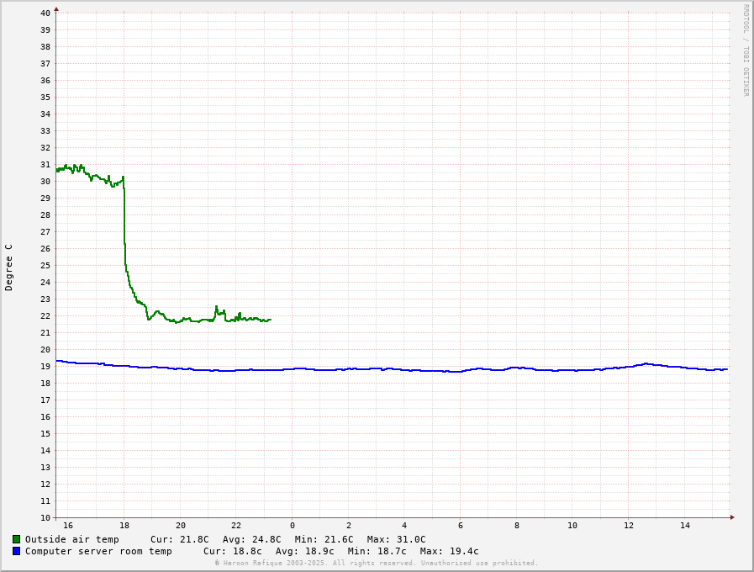The width and height of the screenshot is (754, 572).
Task: Select the "Outside air temp" legend label
Action: [x=72, y=539]
